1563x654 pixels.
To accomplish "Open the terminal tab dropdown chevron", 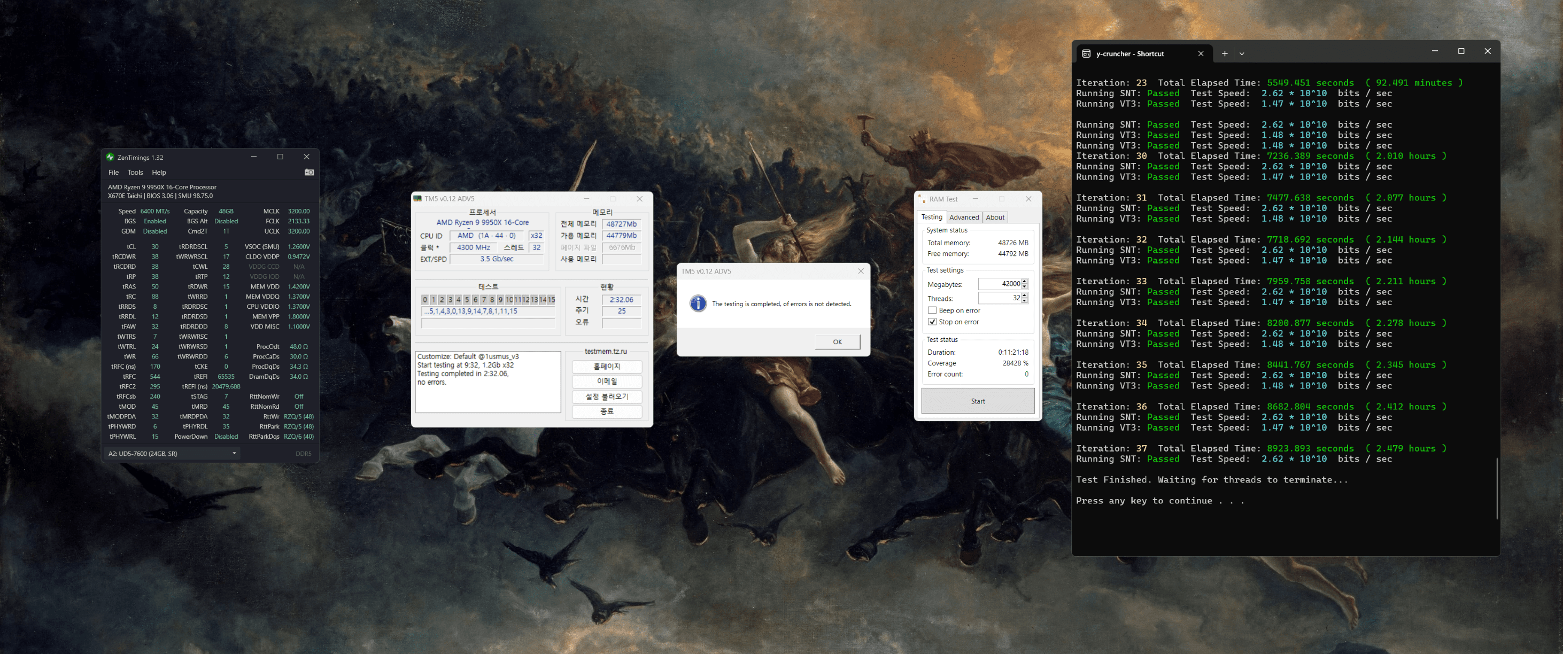I will tap(1241, 53).
